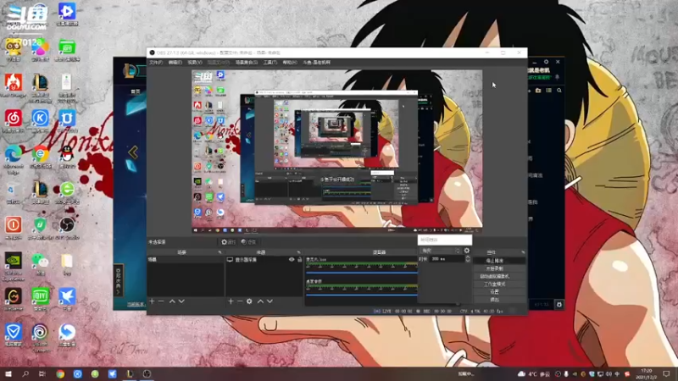Open the Tools menu in OBS
The height and width of the screenshot is (381, 678).
pos(270,63)
